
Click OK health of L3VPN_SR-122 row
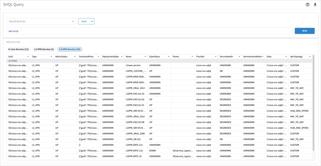point(221,139)
